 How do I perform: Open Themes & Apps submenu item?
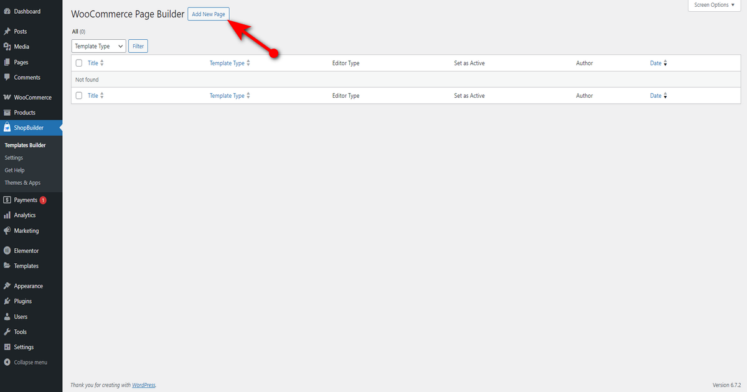point(22,183)
